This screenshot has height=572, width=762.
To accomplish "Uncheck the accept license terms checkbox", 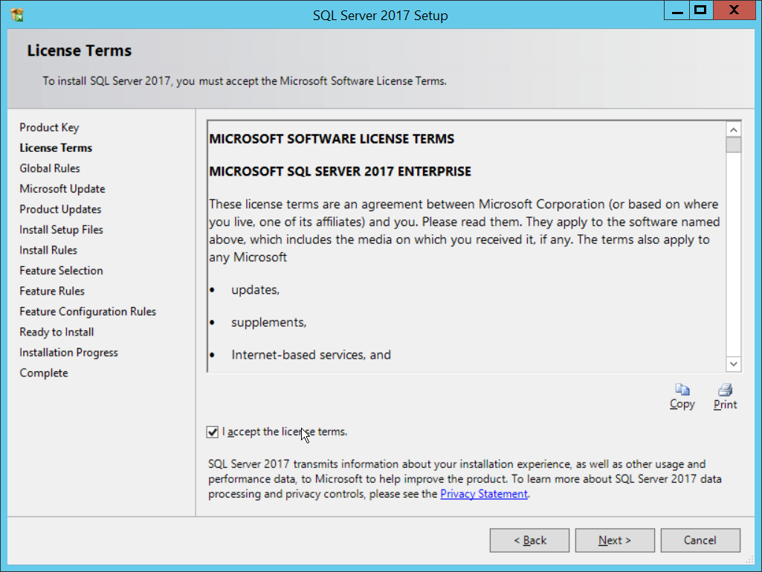I will point(213,431).
